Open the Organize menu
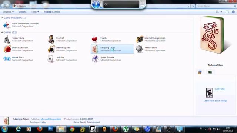This screenshot has width=237, height=133. [x=8, y=12]
